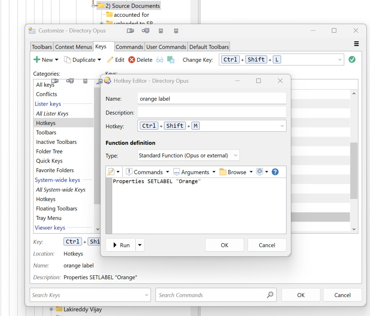Expand the Lakireddy Vijay tree node
Image resolution: width=370 pixels, height=316 pixels.
[51, 309]
